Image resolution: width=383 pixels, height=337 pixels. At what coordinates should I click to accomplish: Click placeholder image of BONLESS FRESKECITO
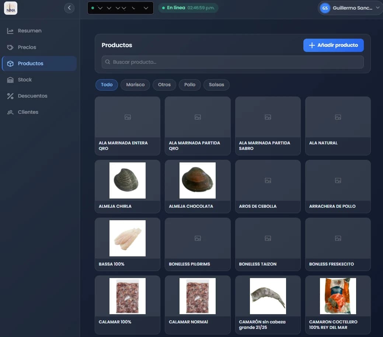(338, 238)
